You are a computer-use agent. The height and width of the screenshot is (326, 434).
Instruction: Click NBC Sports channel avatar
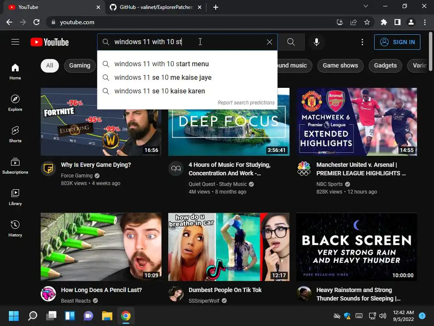(303, 168)
